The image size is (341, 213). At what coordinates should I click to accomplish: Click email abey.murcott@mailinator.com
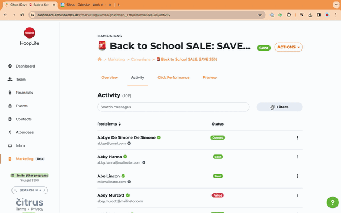(120, 201)
